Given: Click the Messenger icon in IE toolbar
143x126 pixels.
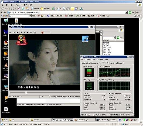Looking at the screenshot, I should tap(81, 9).
